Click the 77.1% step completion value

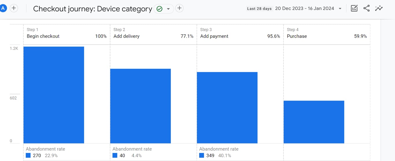point(187,36)
